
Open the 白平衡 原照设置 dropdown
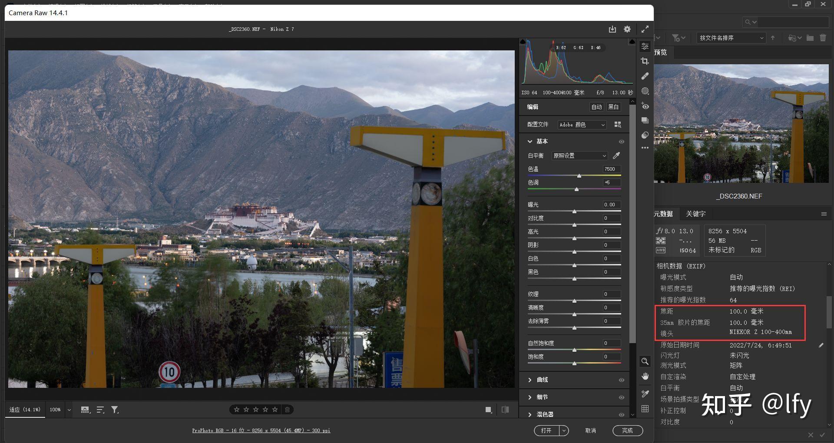(579, 155)
